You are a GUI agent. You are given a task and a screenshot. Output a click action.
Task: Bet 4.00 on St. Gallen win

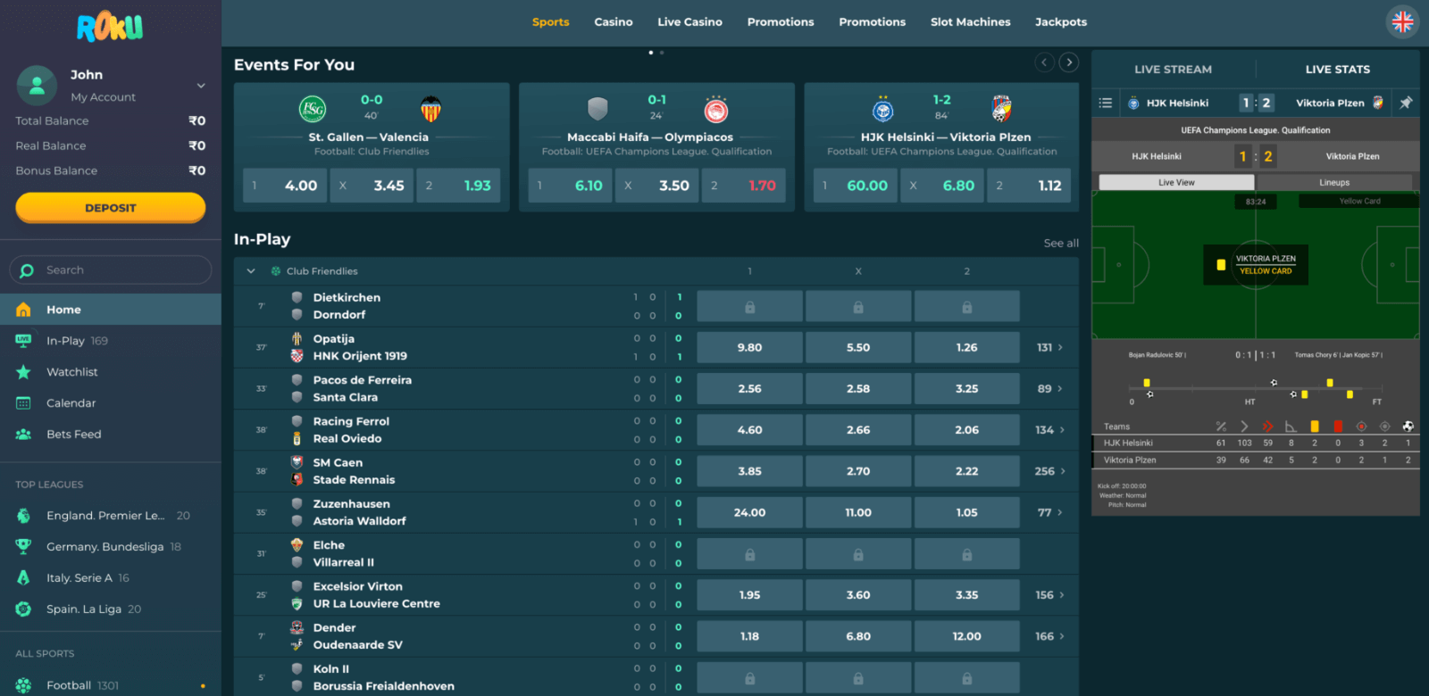284,186
